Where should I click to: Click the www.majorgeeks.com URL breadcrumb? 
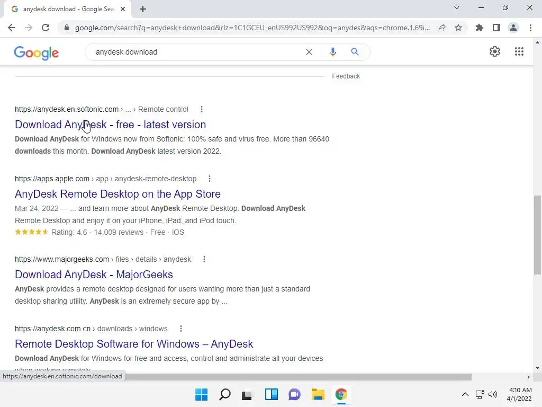pos(103,259)
